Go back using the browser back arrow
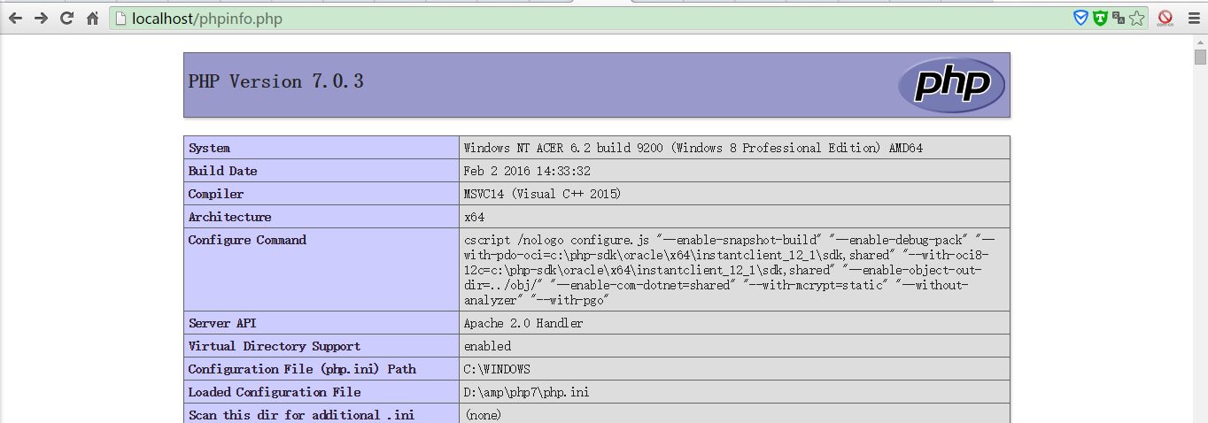Screen dimensions: 1208x423 (x=15, y=18)
